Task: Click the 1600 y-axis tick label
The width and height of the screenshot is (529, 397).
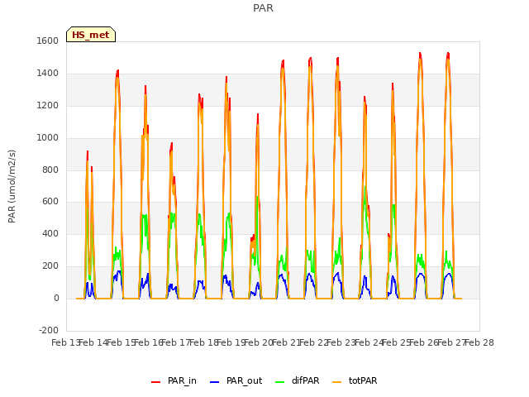Action: 48,41
